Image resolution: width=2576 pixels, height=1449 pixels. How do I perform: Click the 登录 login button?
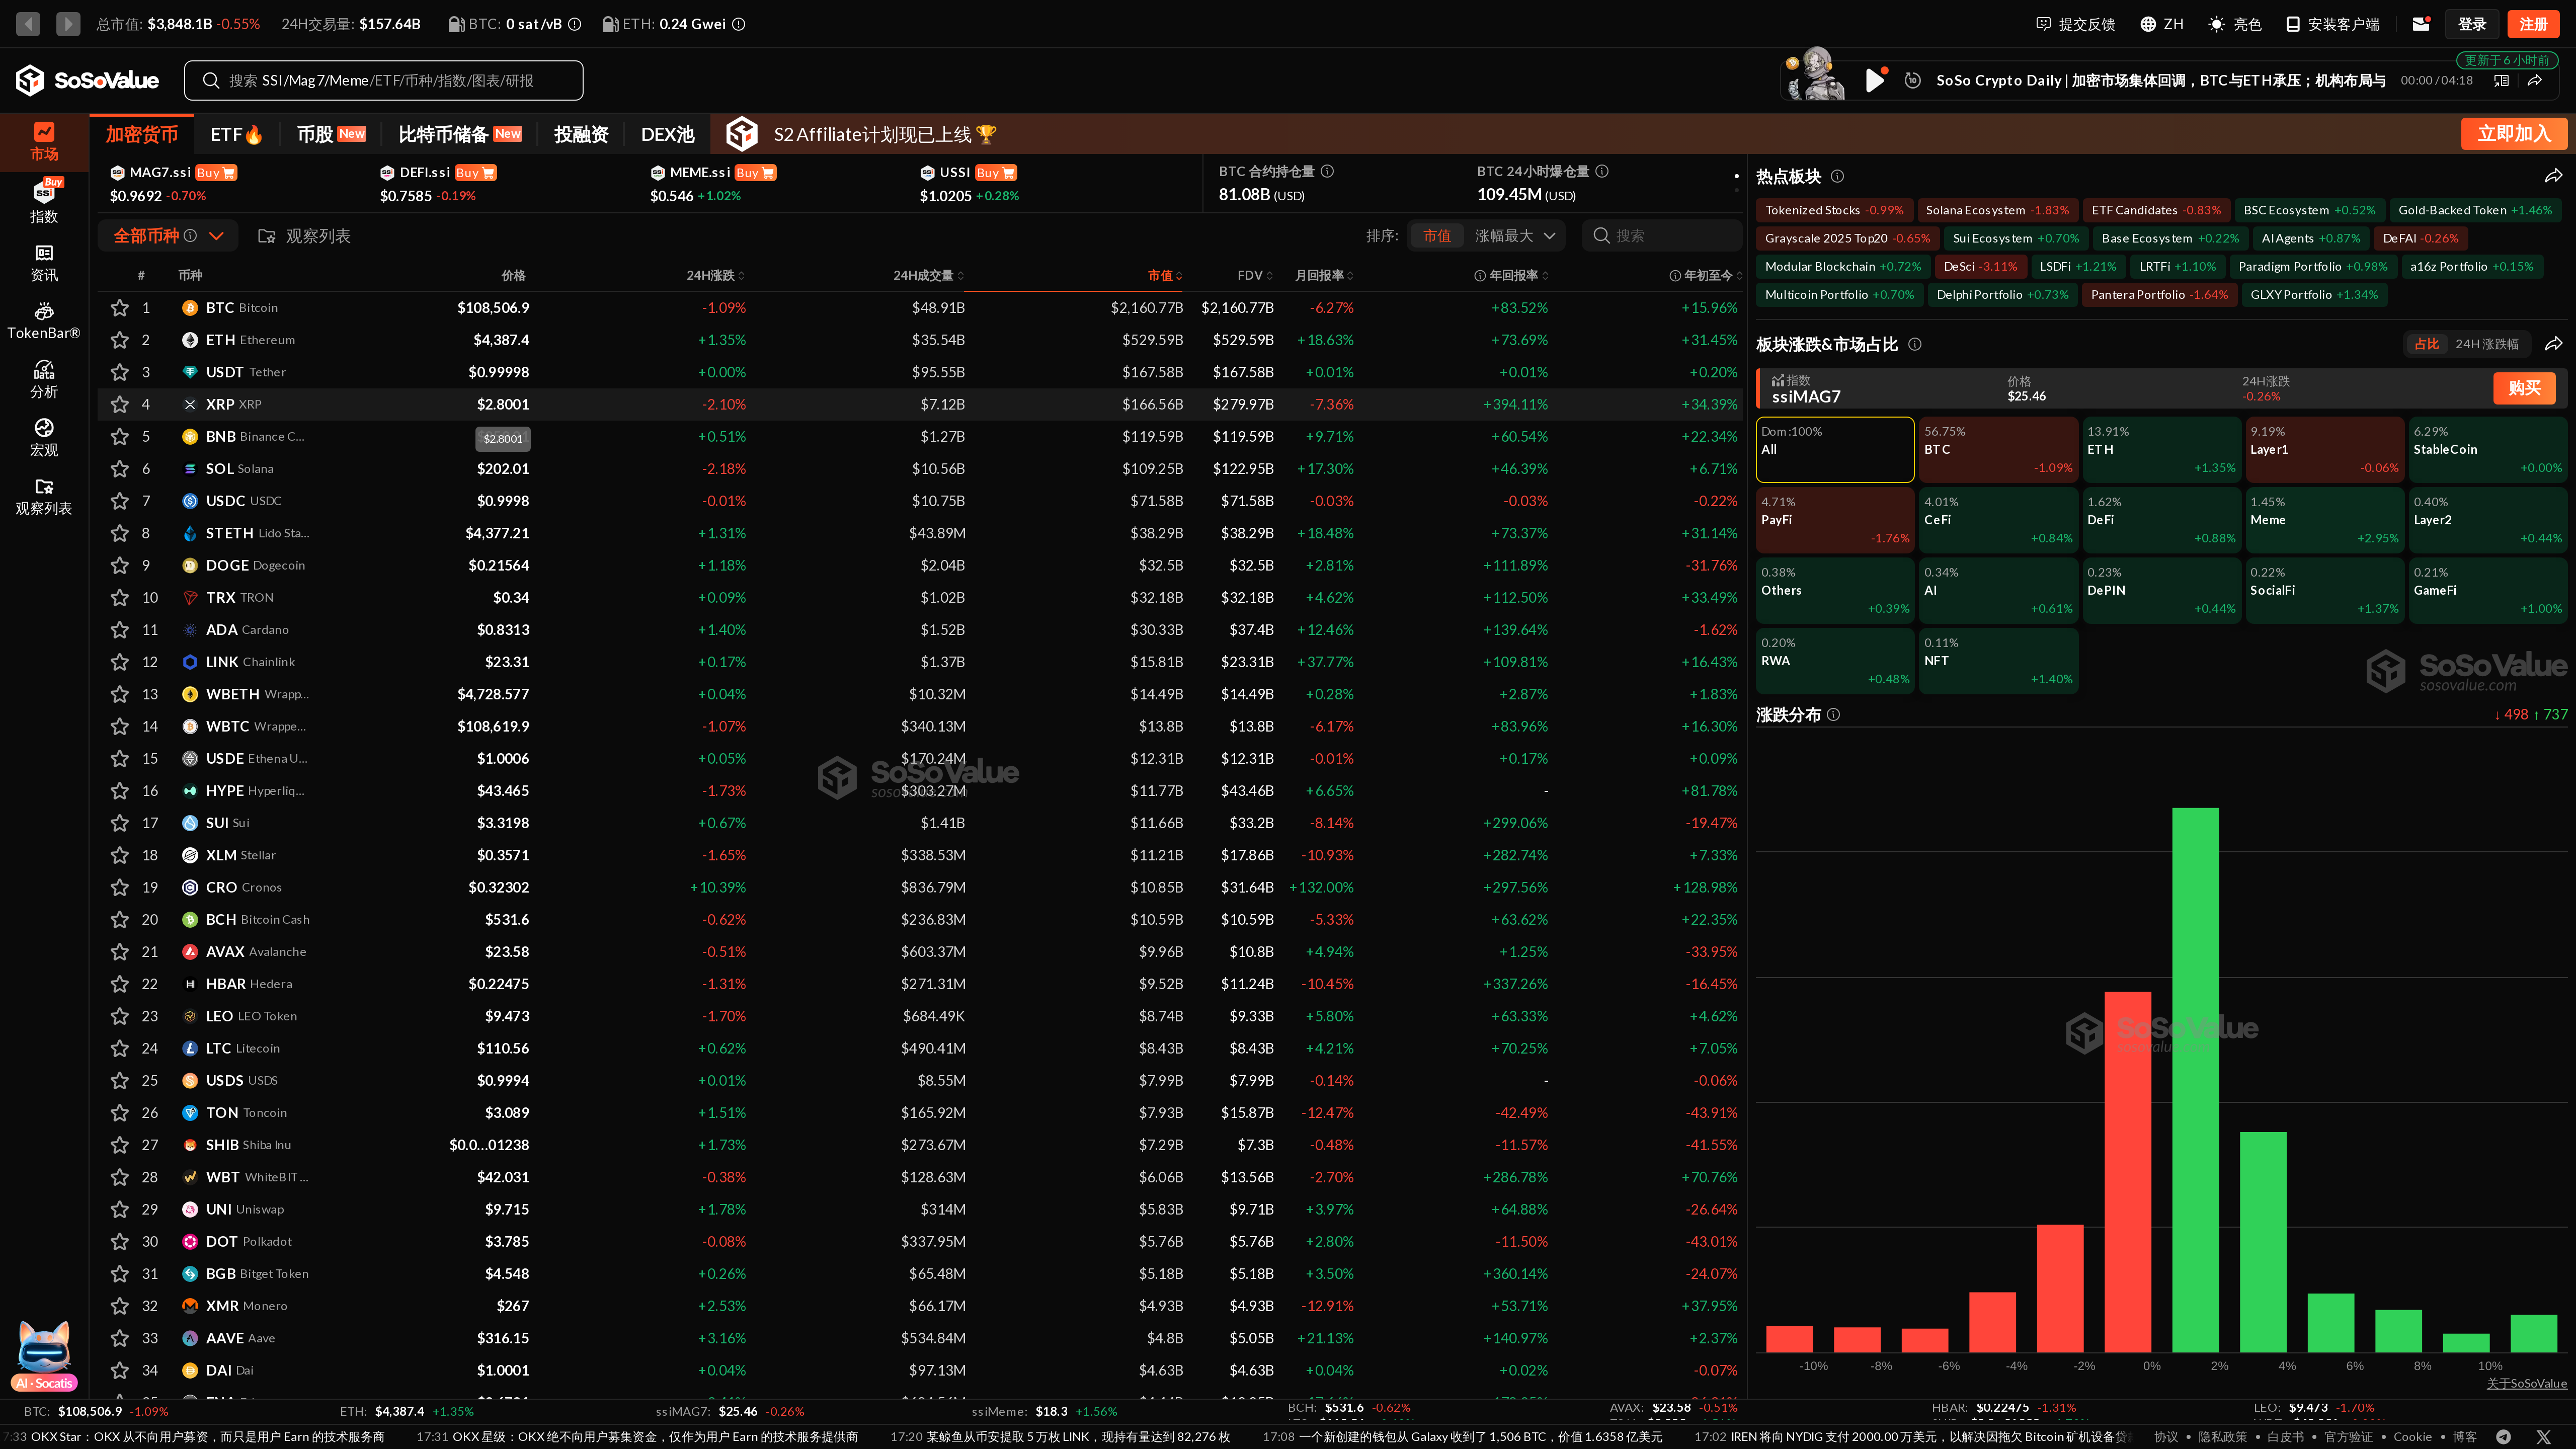click(2472, 24)
